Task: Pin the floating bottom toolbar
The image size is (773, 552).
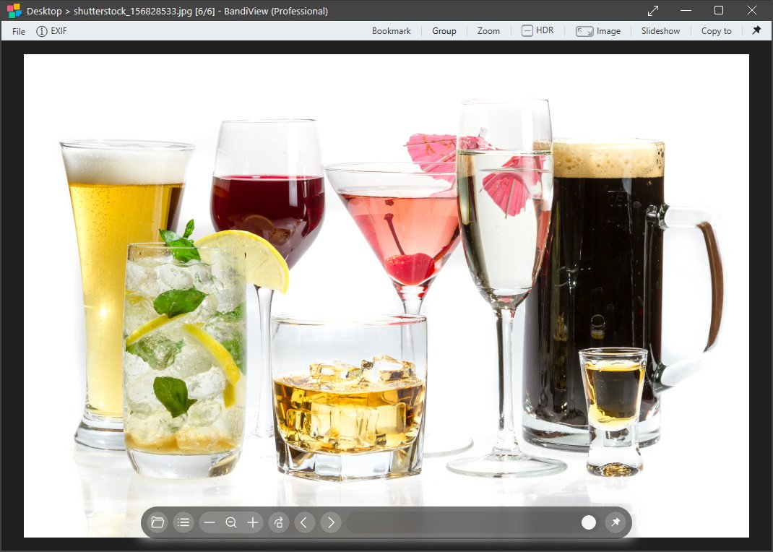Action: (x=616, y=522)
